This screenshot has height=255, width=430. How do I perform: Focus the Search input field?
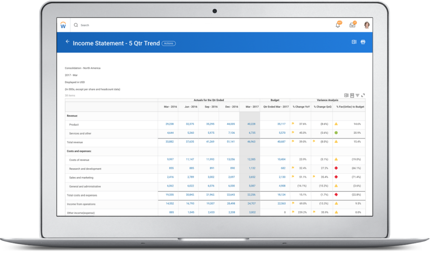pyautogui.click(x=85, y=25)
